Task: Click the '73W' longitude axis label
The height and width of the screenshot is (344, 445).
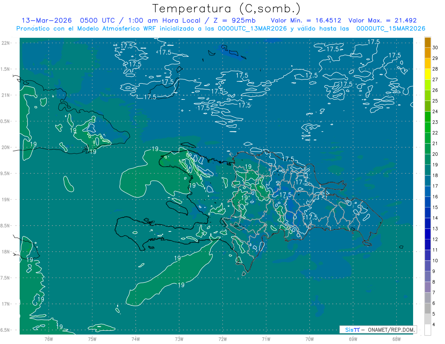Action: (179, 339)
